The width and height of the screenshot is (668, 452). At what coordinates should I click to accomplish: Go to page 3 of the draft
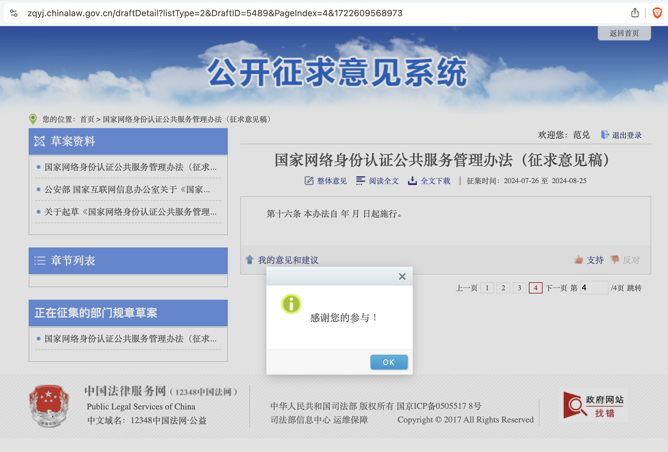tap(519, 288)
